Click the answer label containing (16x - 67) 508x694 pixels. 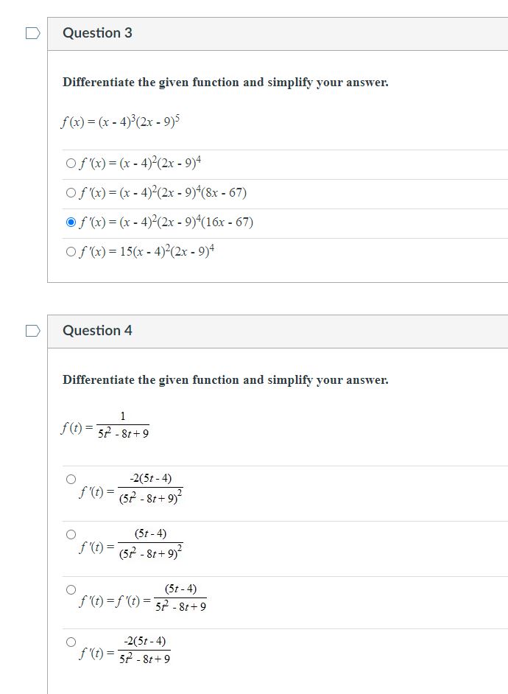tap(166, 222)
